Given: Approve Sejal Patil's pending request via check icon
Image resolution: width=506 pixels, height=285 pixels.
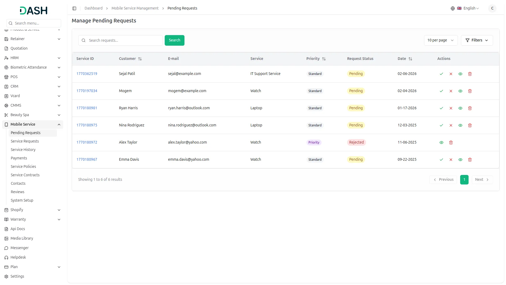Looking at the screenshot, I should pyautogui.click(x=441, y=74).
